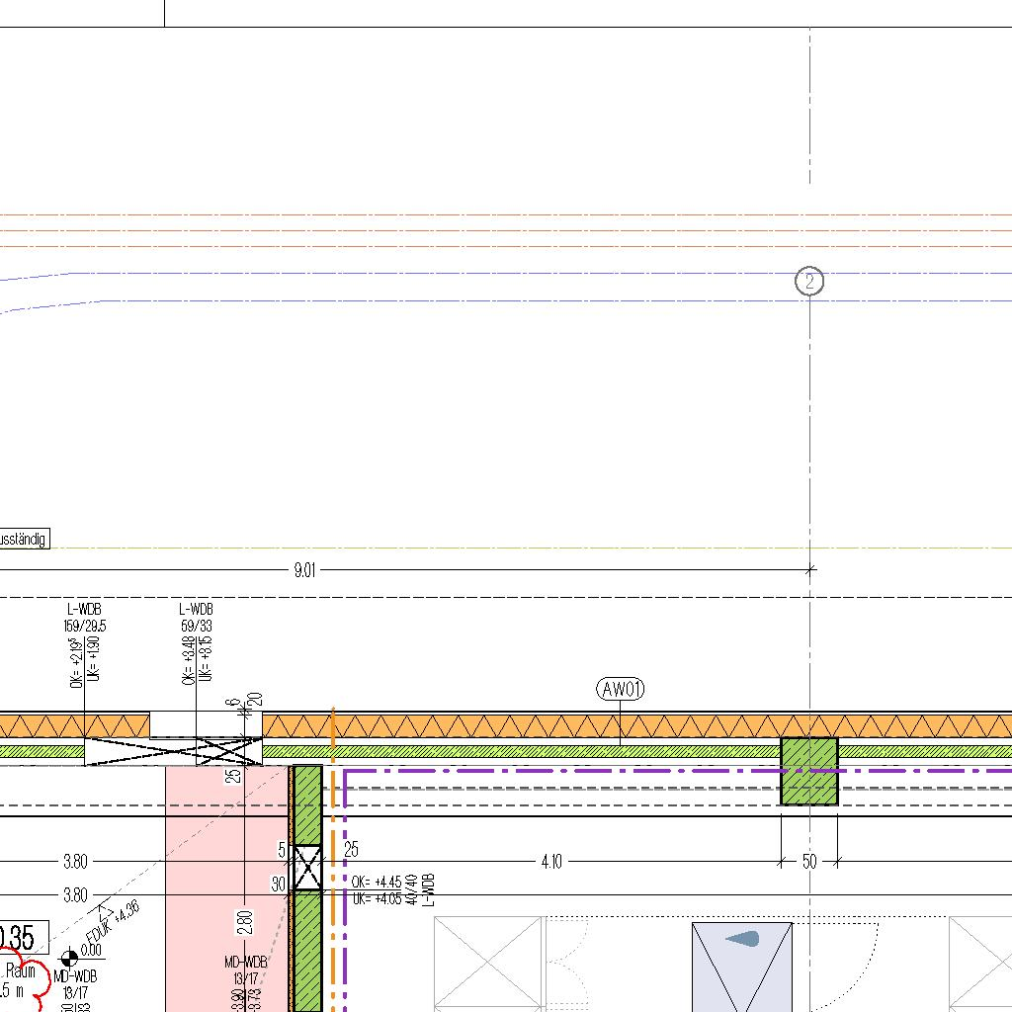Select the 4.10 dimension text

click(551, 862)
